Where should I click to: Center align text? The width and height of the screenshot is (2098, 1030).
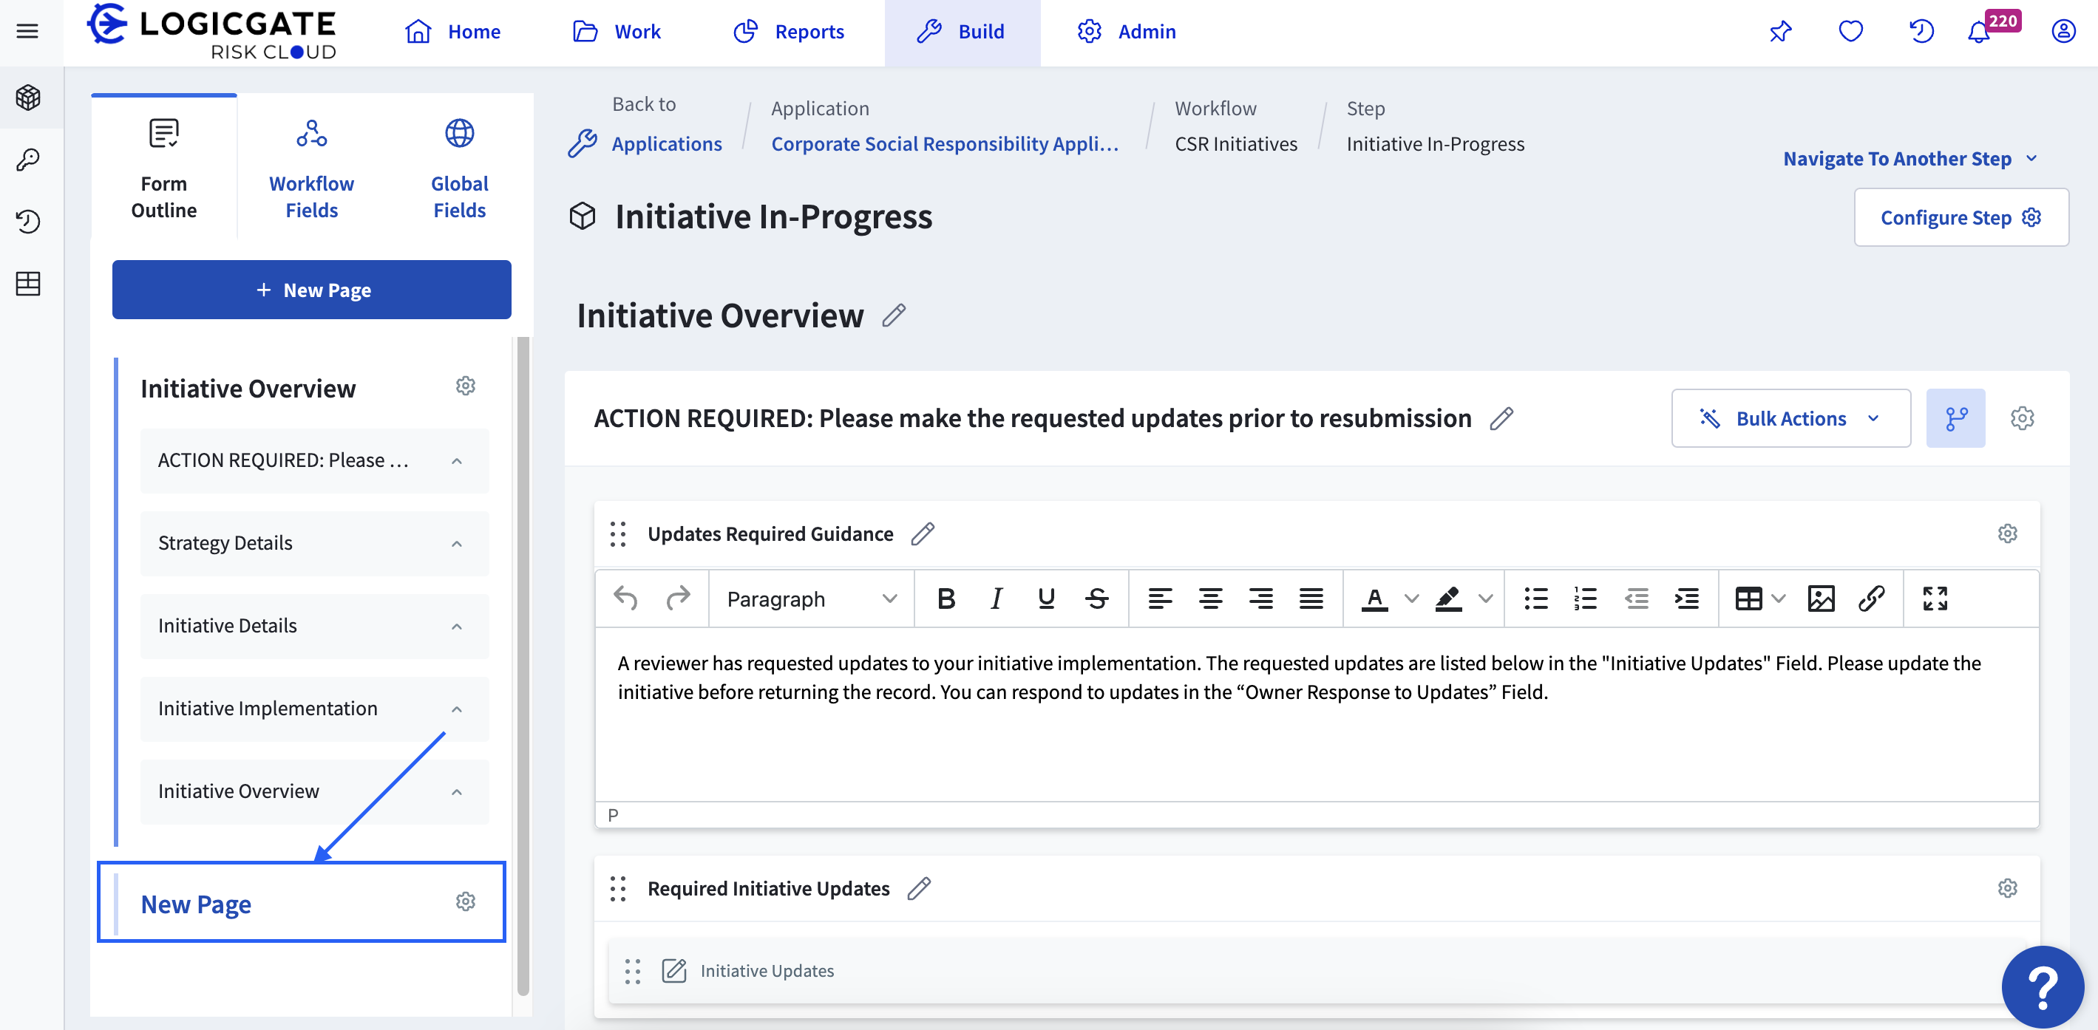click(1210, 598)
